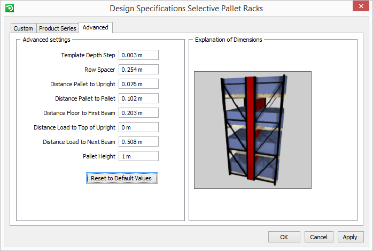Click the dialog title bar text

click(x=186, y=9)
